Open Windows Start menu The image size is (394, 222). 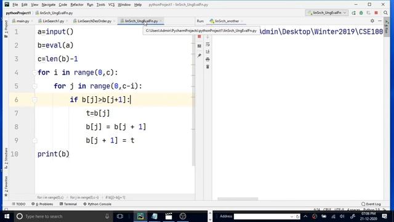(7, 216)
